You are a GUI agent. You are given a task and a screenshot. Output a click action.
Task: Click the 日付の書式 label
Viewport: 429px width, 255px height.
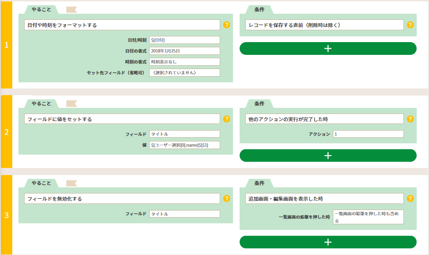point(136,51)
